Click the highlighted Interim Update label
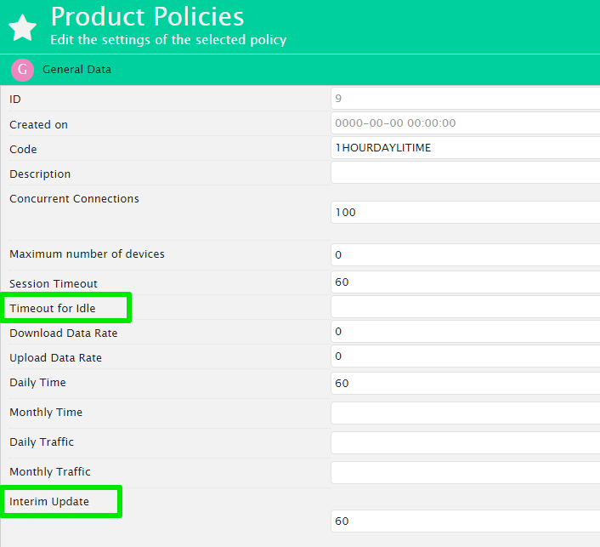Image resolution: width=600 pixels, height=547 pixels. (x=49, y=502)
